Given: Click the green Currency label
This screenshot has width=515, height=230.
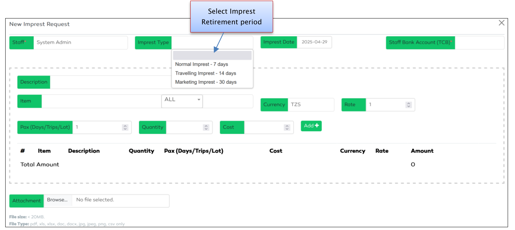Looking at the screenshot, I should point(274,105).
